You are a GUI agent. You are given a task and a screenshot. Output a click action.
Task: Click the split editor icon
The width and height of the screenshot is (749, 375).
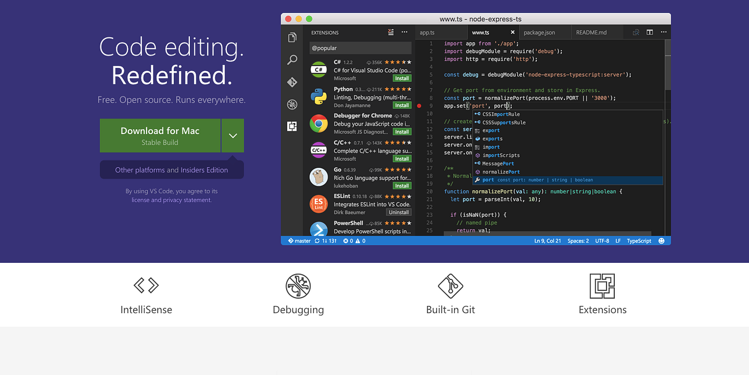point(649,32)
